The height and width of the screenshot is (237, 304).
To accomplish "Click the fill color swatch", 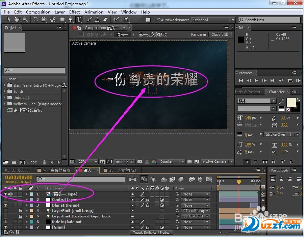I will 291,102.
